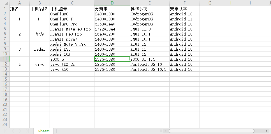Select all cells using corner button

point(5,3)
